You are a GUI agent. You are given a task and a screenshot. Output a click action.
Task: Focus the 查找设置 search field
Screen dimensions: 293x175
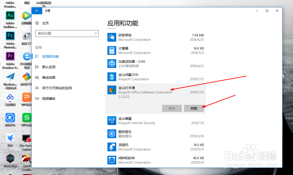pos(67,34)
